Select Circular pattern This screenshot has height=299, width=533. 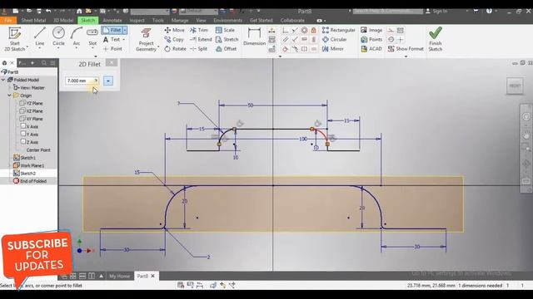click(x=335, y=40)
